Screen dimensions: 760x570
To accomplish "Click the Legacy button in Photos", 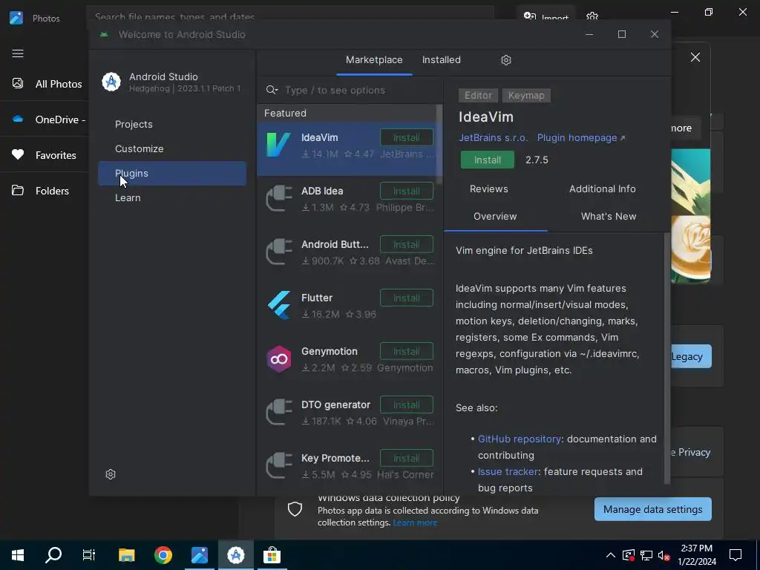I will click(x=691, y=356).
